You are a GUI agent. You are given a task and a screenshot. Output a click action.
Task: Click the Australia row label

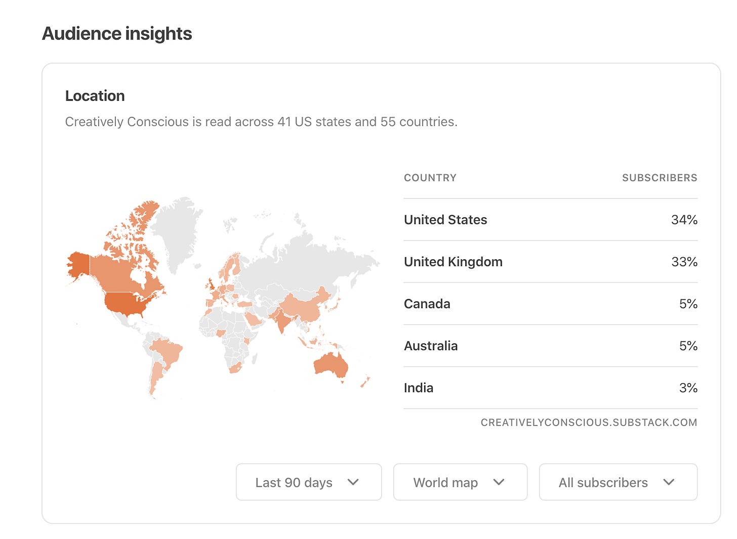pos(431,346)
